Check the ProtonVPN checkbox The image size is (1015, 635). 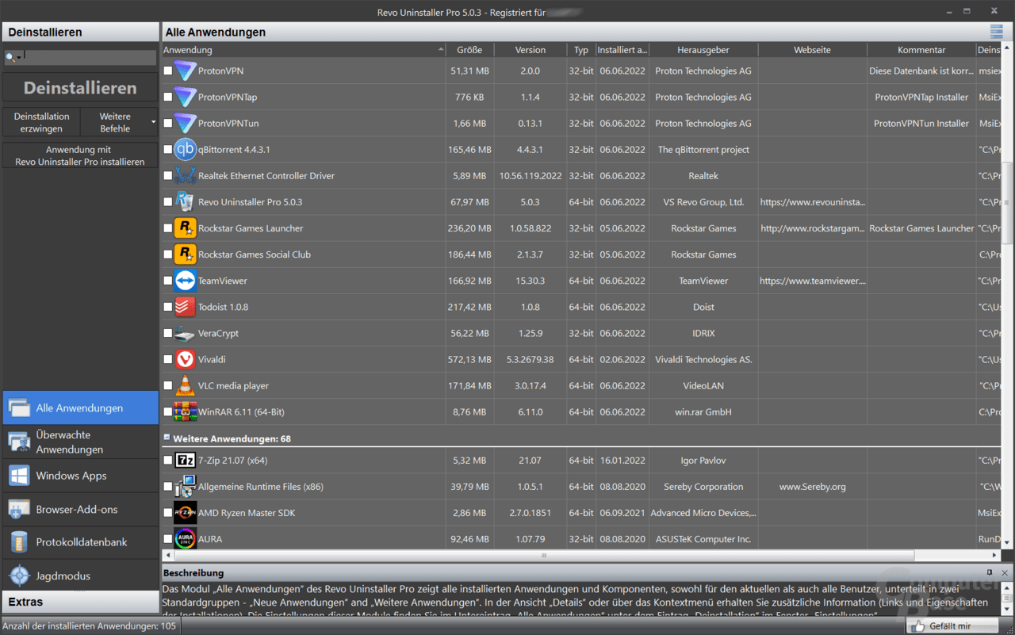coord(167,71)
